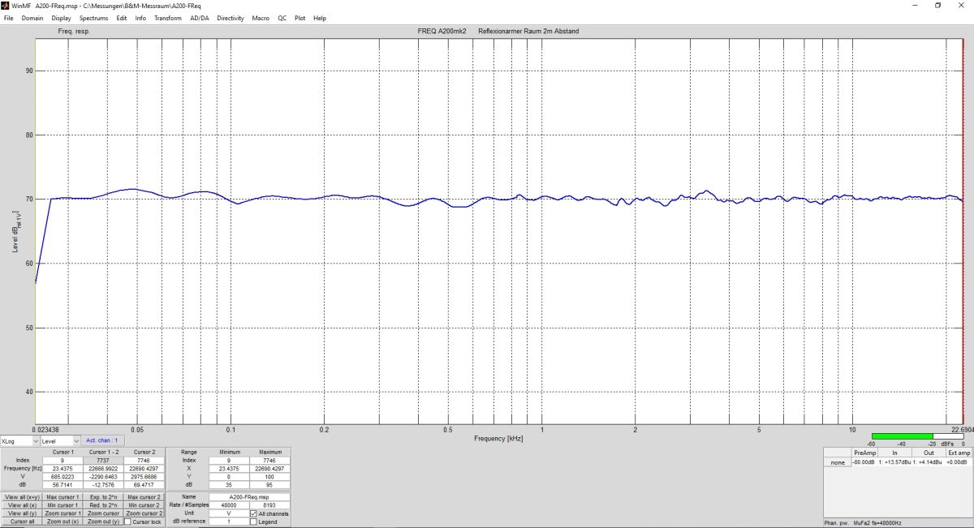
Task: Open the Spectrums menu
Action: (x=93, y=18)
